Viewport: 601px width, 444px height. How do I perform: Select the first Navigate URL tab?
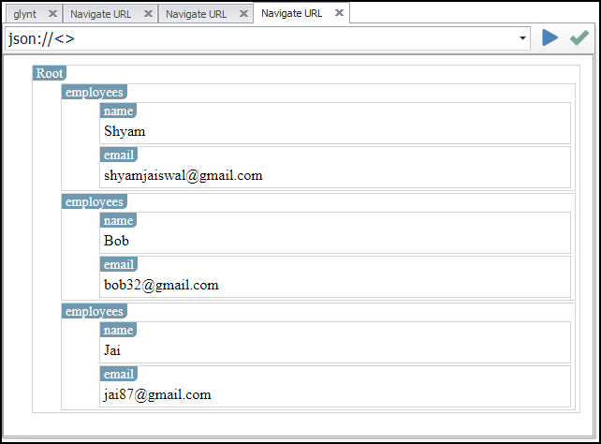(100, 14)
